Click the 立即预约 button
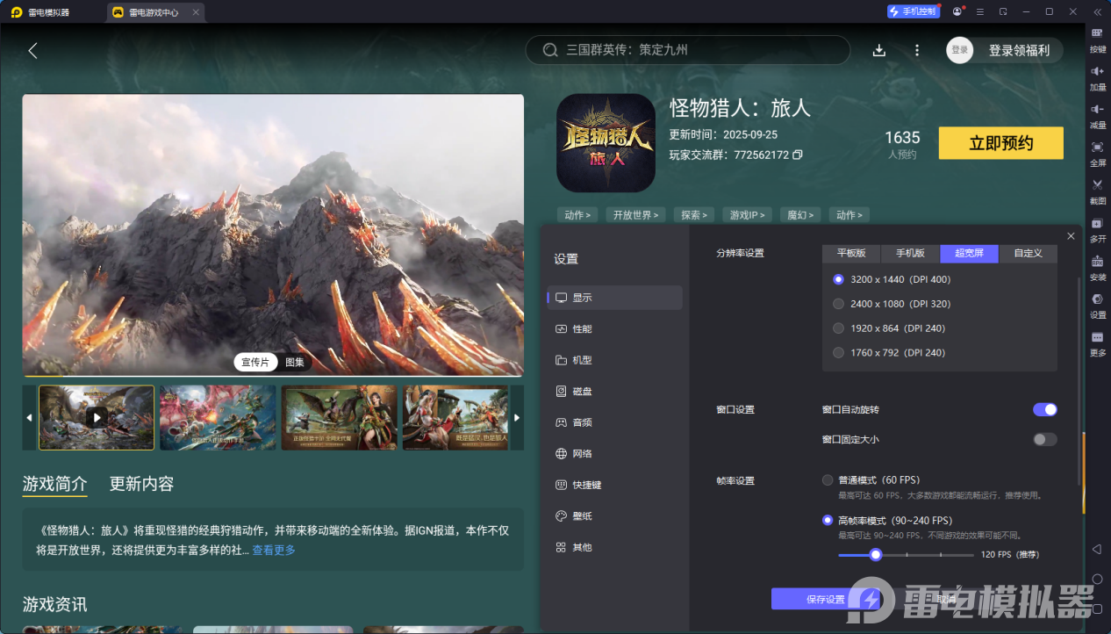 click(1000, 143)
